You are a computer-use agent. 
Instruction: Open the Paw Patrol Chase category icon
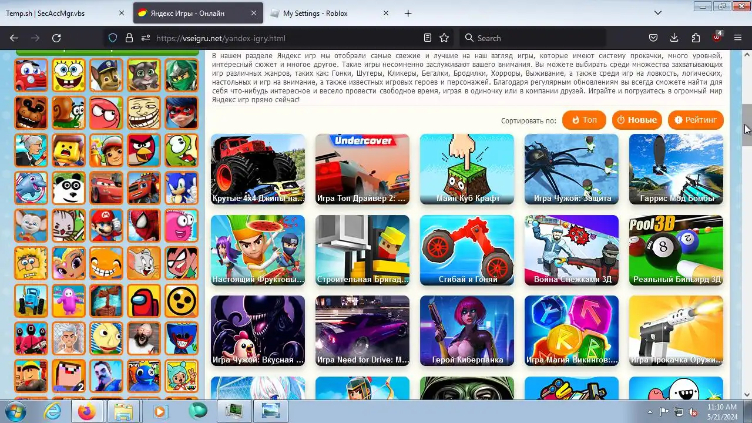[x=106, y=75]
